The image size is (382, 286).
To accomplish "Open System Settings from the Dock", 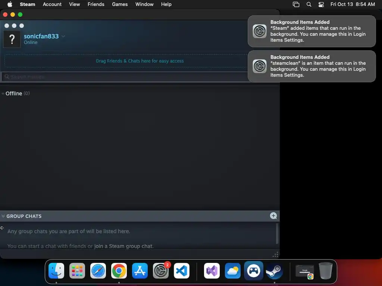I will [x=161, y=271].
